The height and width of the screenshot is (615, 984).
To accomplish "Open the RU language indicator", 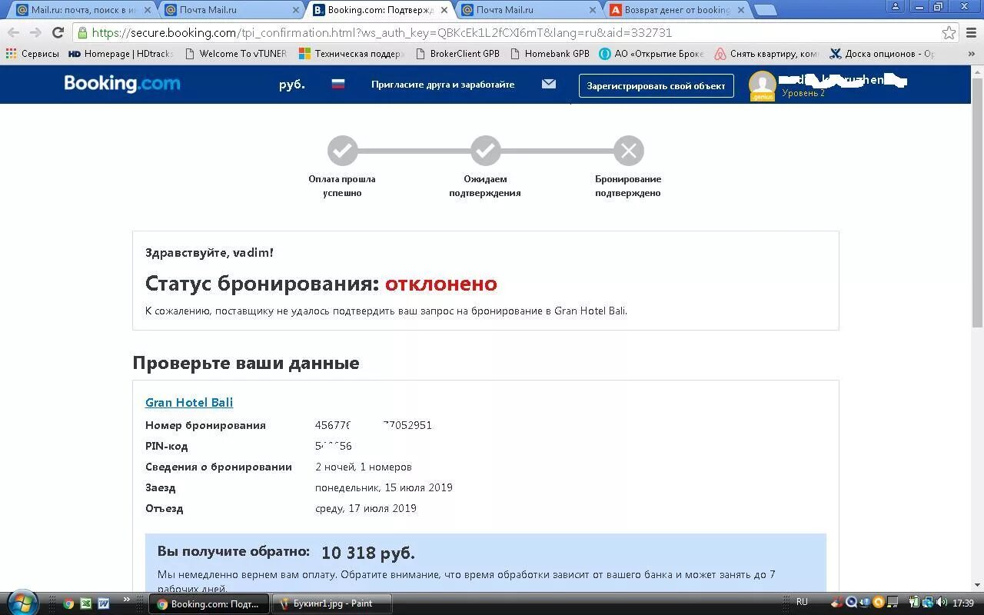I will click(802, 602).
